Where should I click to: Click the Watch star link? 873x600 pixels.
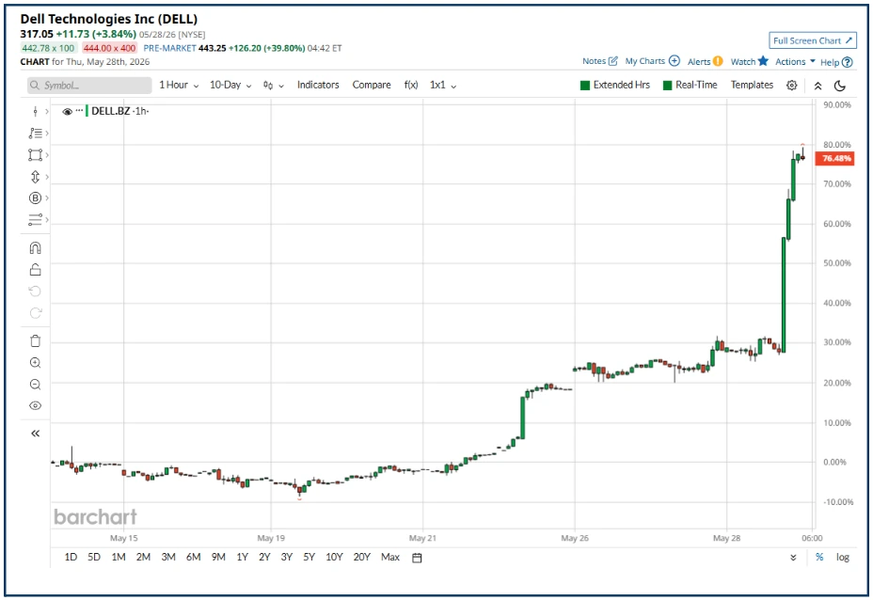750,61
